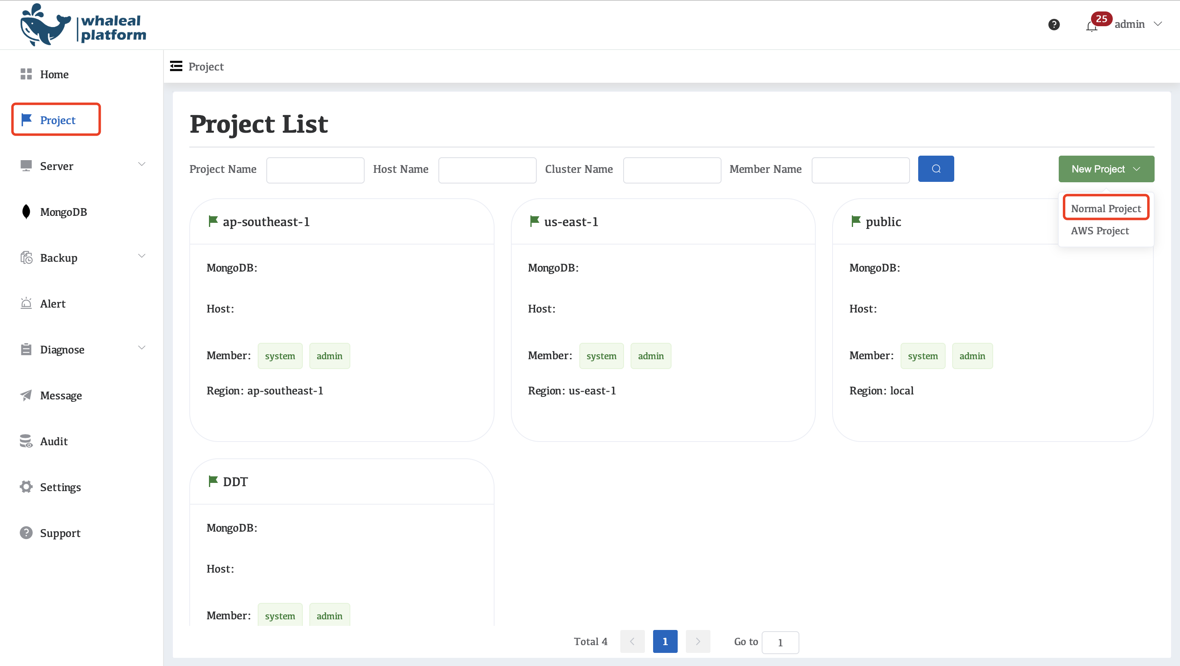
Task: Go to pagination page 1 button
Action: pyautogui.click(x=665, y=641)
